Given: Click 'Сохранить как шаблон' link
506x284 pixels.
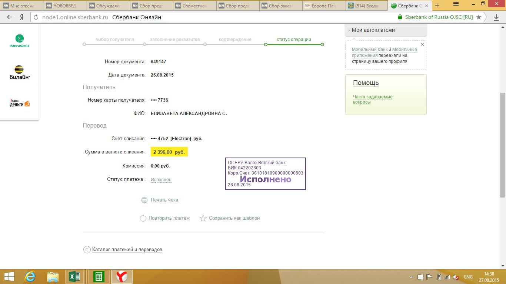Looking at the screenshot, I should (234, 218).
